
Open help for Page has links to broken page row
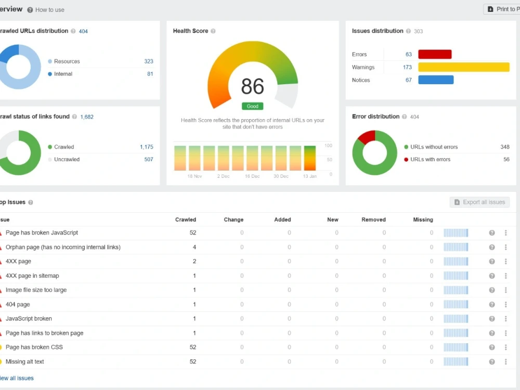coord(492,333)
